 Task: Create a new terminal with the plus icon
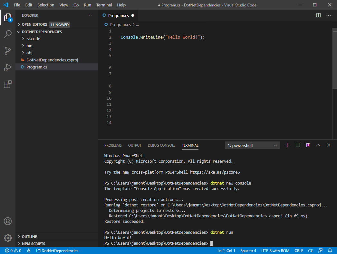[x=287, y=145]
